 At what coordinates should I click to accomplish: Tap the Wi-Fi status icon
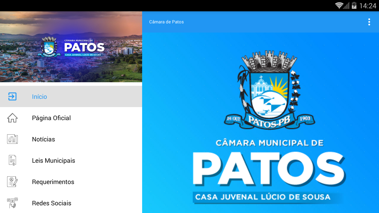pos(339,6)
